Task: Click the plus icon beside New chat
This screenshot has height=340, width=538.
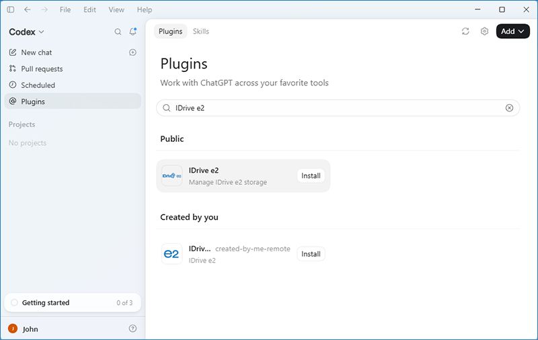Action: pos(132,52)
